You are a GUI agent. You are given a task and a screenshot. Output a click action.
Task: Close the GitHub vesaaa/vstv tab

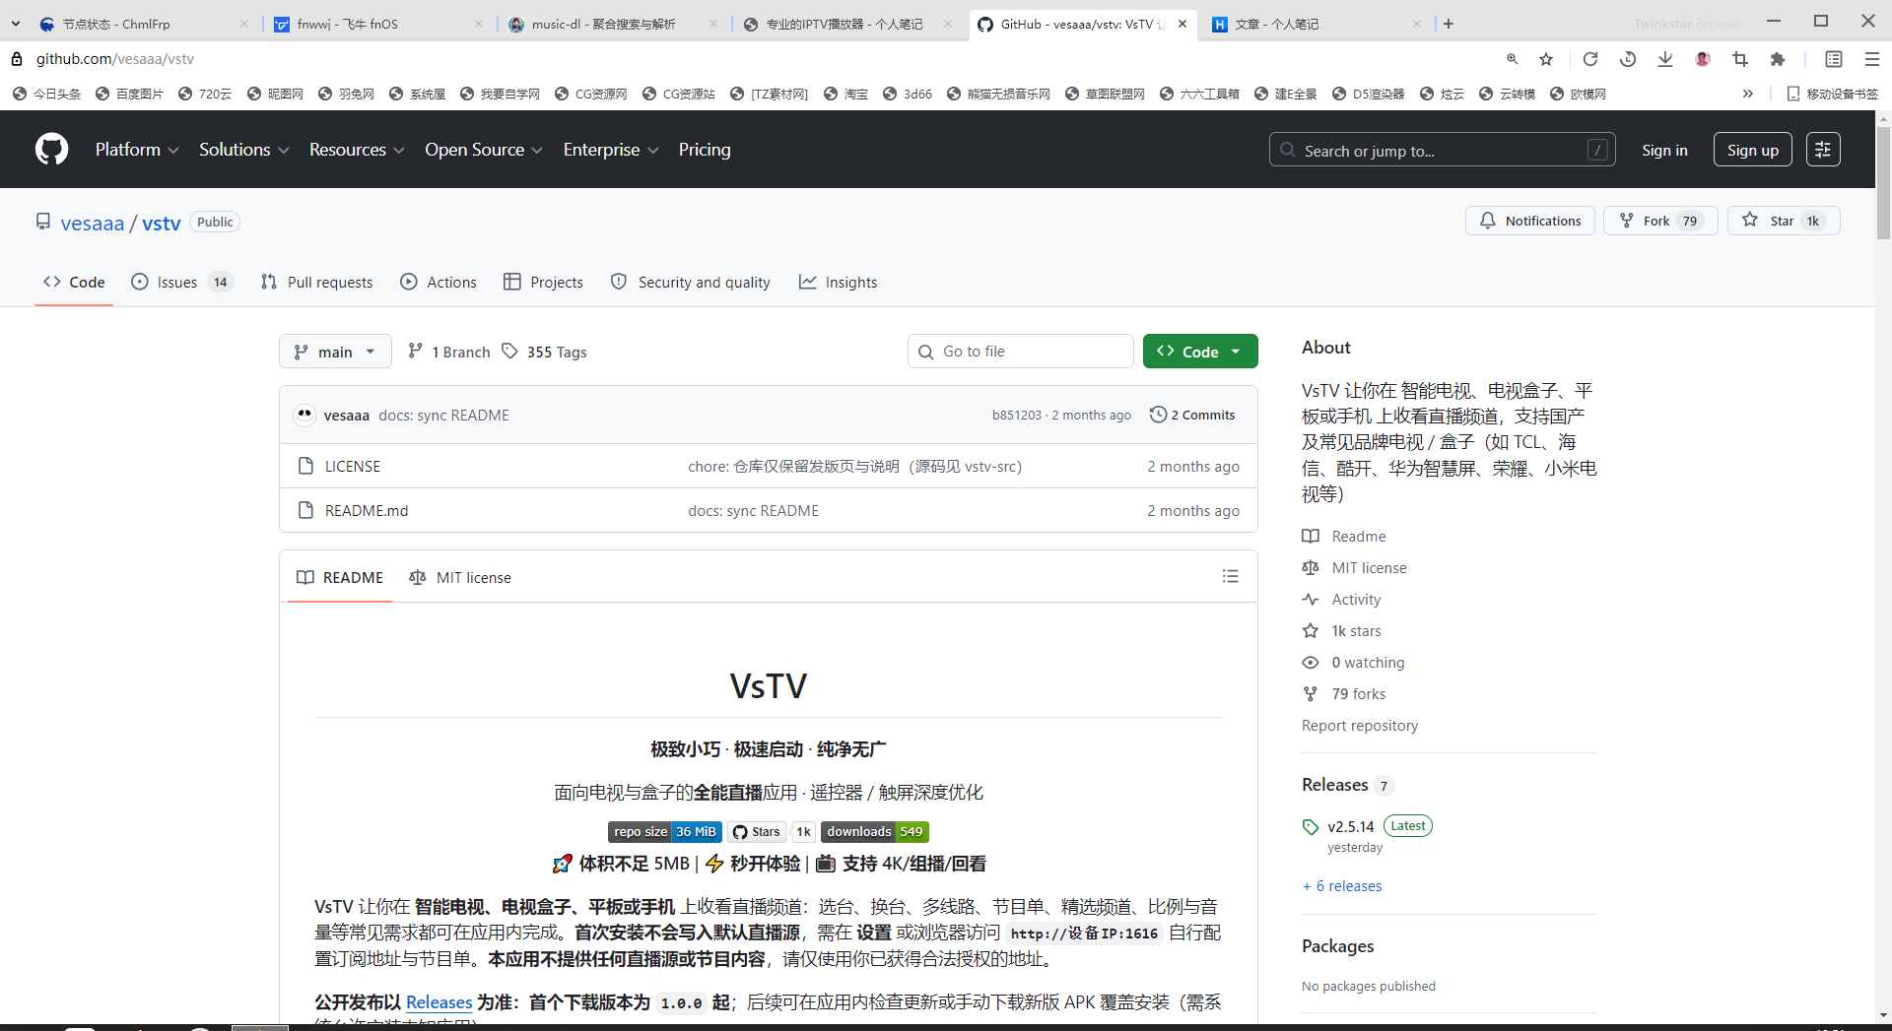coord(1182,24)
